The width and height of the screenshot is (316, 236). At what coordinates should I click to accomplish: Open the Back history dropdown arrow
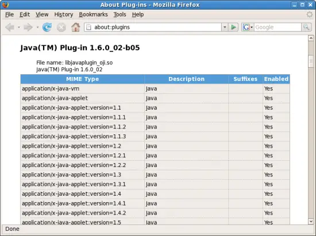(x=19, y=27)
